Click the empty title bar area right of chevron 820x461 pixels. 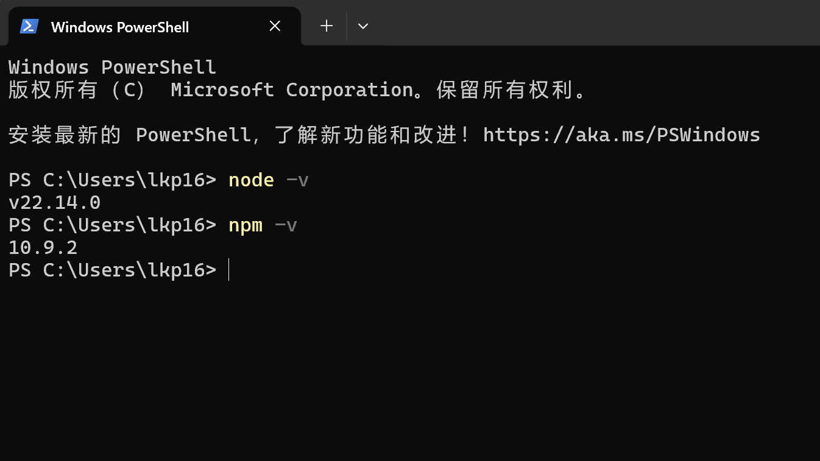(x=579, y=26)
